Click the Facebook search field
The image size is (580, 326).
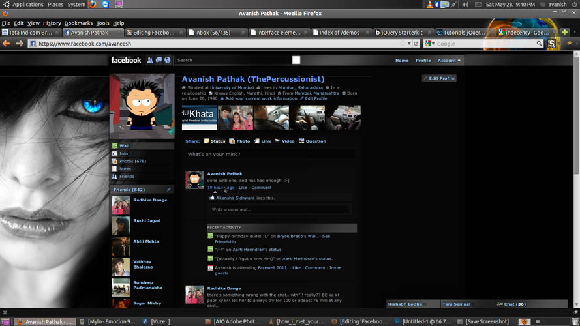point(234,60)
